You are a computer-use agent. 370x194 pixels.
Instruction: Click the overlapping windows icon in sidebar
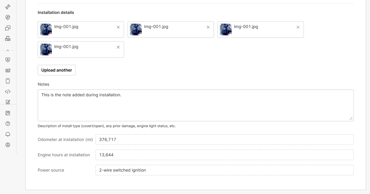click(x=8, y=28)
